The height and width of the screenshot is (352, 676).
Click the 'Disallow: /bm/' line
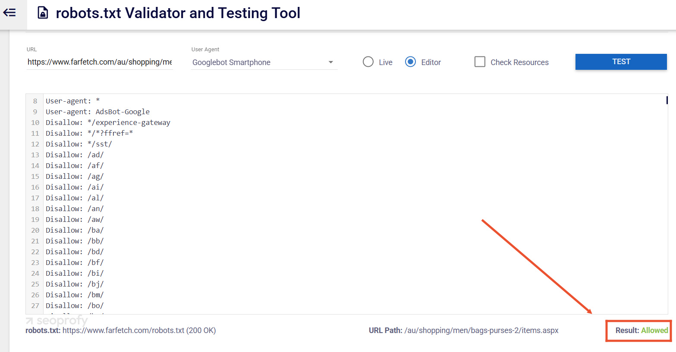point(75,295)
